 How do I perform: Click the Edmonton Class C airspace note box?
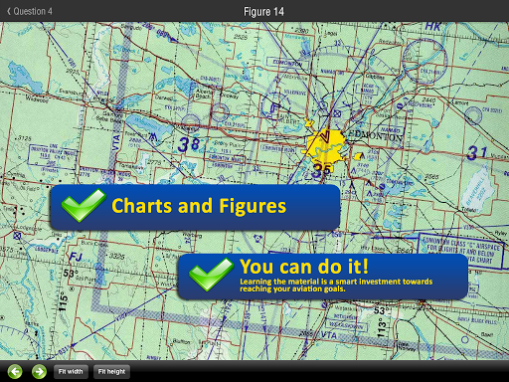pyautogui.click(x=461, y=251)
